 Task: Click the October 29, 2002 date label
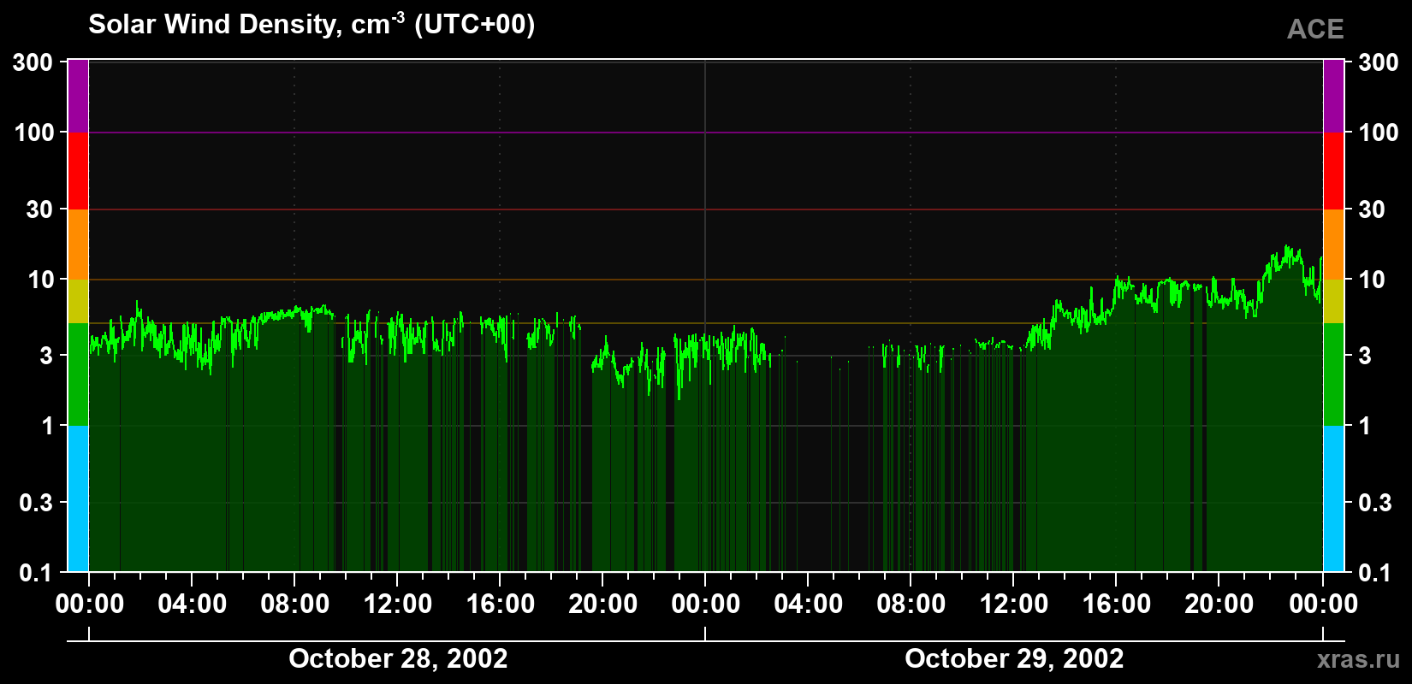1014,658
